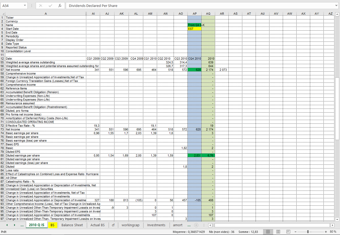
Task: Click the 'Effective Tax Rate - %' label
Action: [20, 126]
